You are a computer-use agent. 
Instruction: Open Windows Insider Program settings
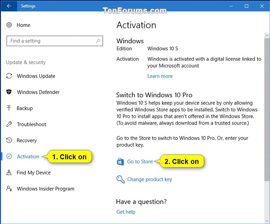coord(45,188)
